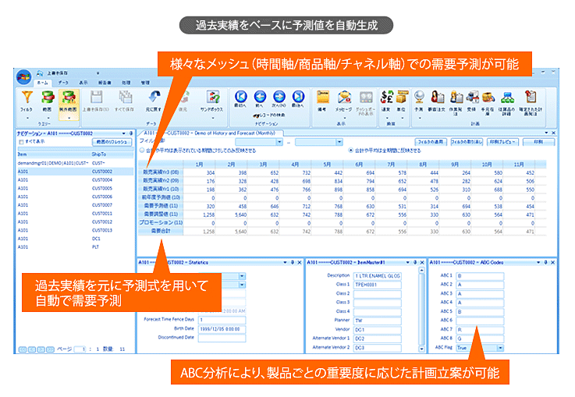Select radio for totals across all periods
The height and width of the screenshot is (397, 575).
[x=348, y=151]
